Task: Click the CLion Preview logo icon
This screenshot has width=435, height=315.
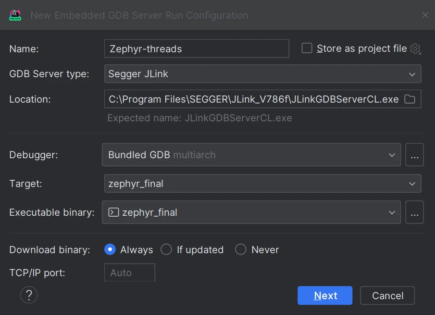Action: [15, 15]
